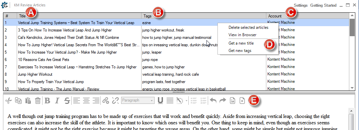Viewport: 359px width, 130px height.
Task: Expand the highlight color dropdown arrow
Action: 187,101
